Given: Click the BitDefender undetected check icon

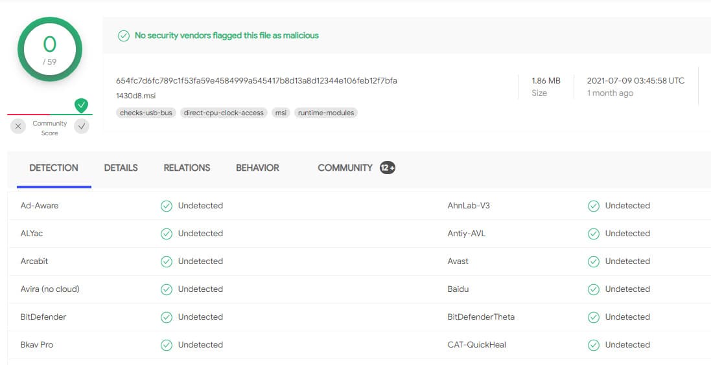Looking at the screenshot, I should tap(167, 318).
